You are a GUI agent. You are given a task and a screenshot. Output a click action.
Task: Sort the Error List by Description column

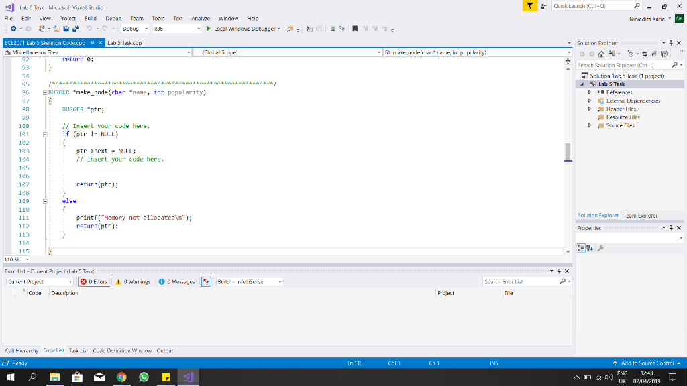(65, 293)
